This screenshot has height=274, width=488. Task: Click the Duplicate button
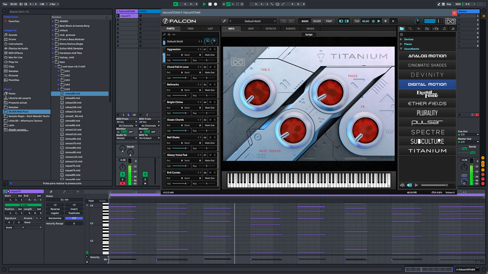click(74, 213)
